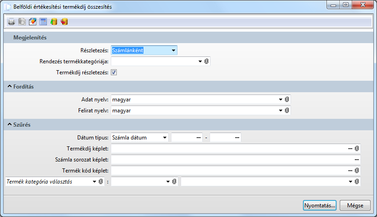Image resolution: width=377 pixels, height=217 pixels.
Task: Click the Számla sorozat képlet input field
Action: [x=232, y=160]
